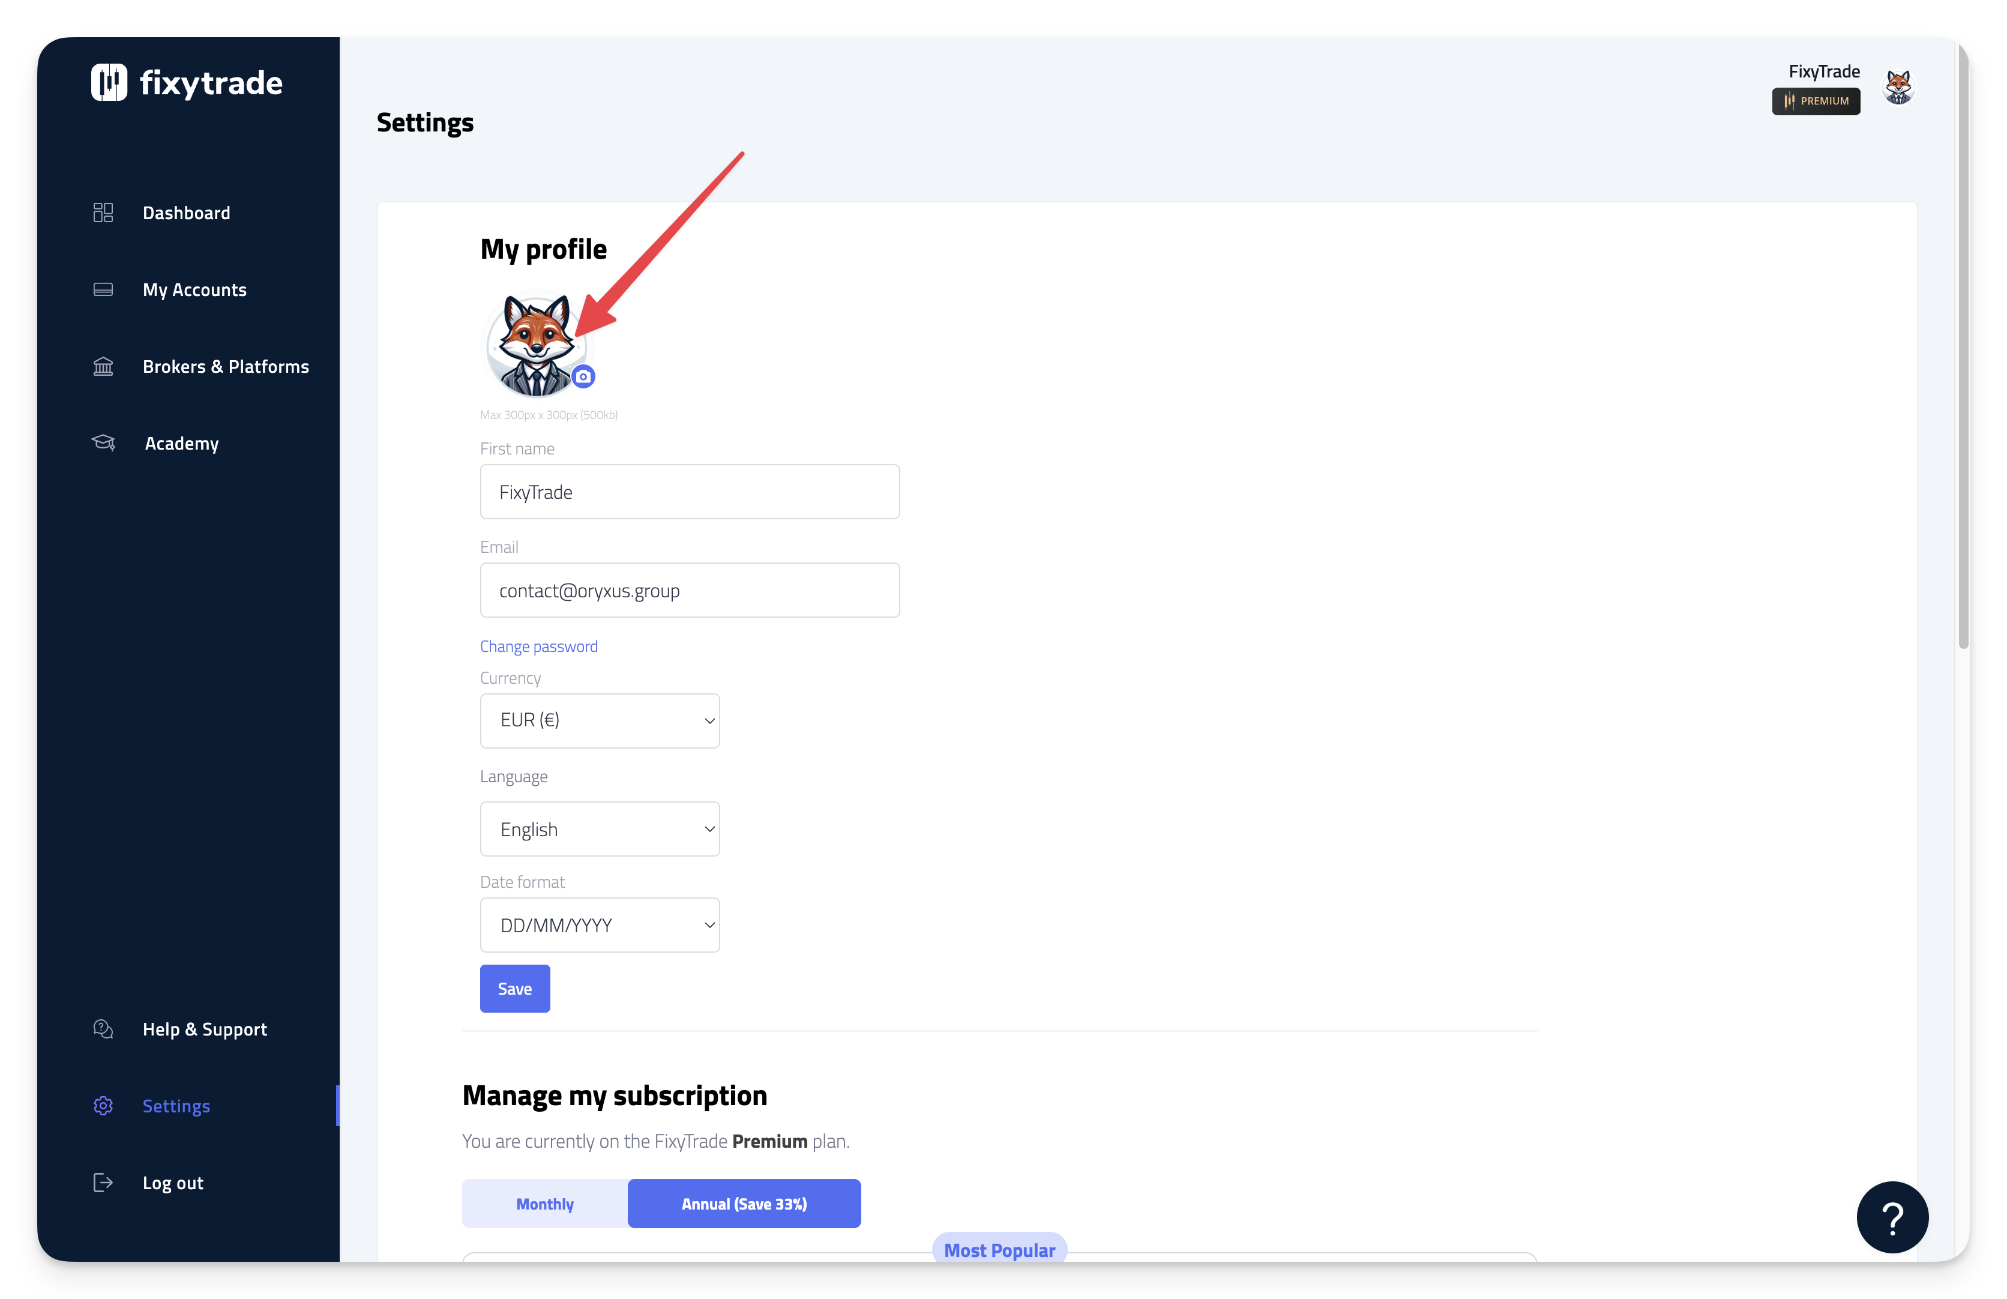Click the Log out arrow icon
The width and height of the screenshot is (2007, 1299).
[x=103, y=1183]
